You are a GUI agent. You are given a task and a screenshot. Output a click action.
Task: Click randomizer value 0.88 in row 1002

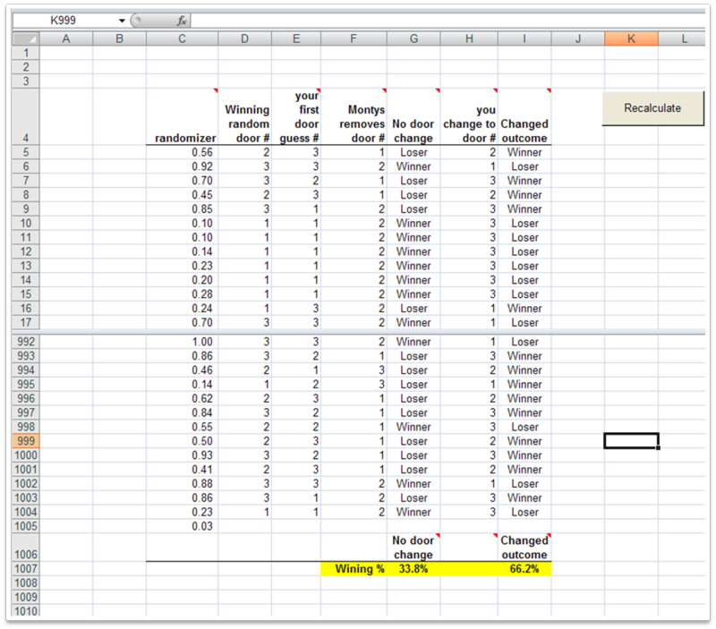point(183,484)
